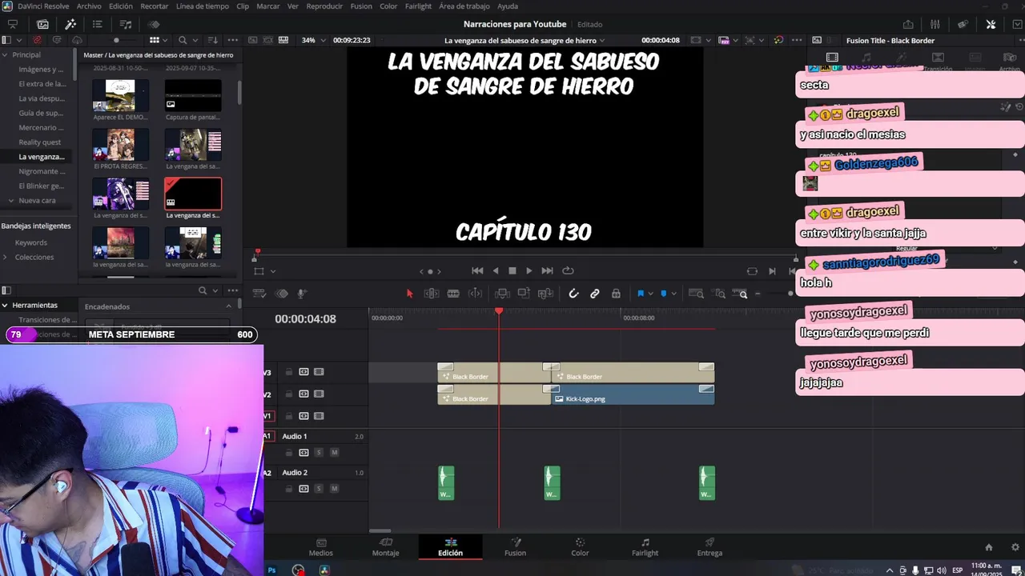The height and width of the screenshot is (576, 1025).
Task: Open the Reproducir menu
Action: pos(324,6)
